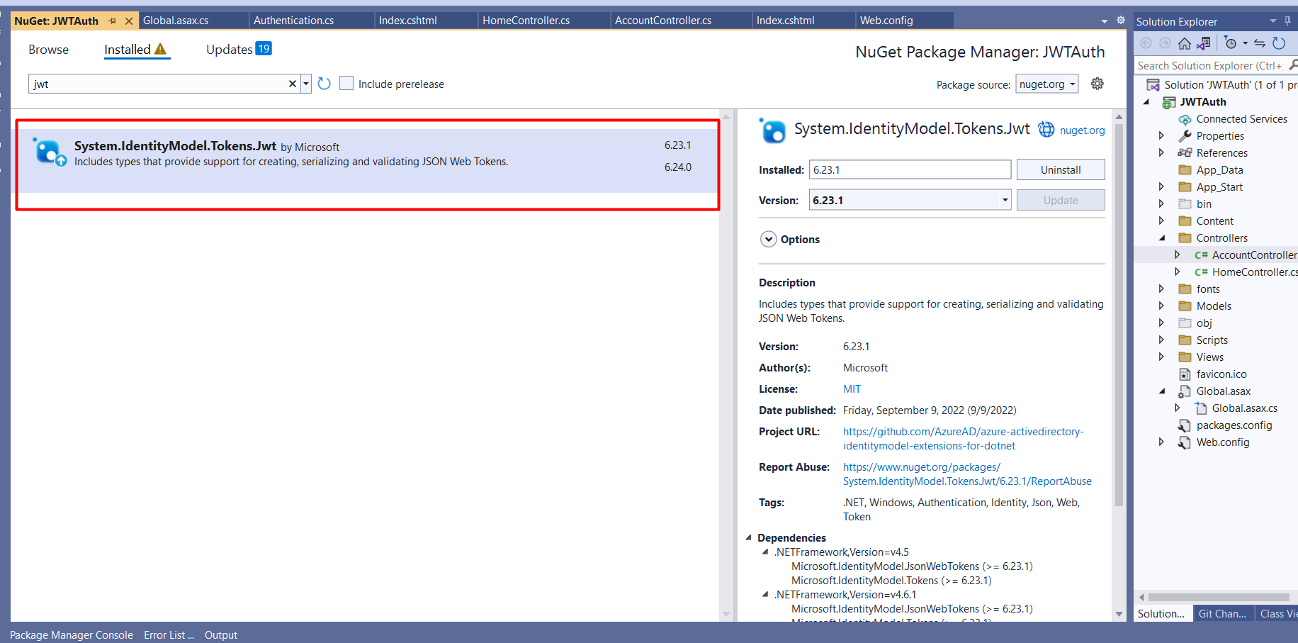Image resolution: width=1298 pixels, height=643 pixels.
Task: Close the NuGet: JWTAuth tab
Action: (x=128, y=21)
